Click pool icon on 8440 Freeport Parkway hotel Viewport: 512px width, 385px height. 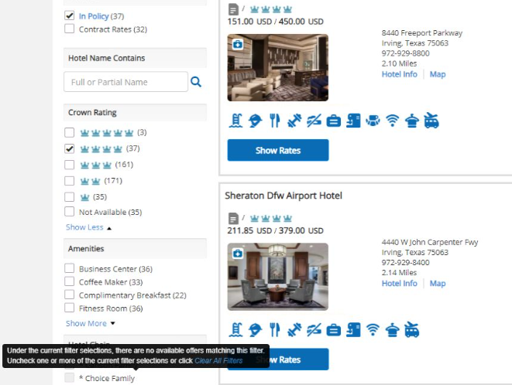235,121
